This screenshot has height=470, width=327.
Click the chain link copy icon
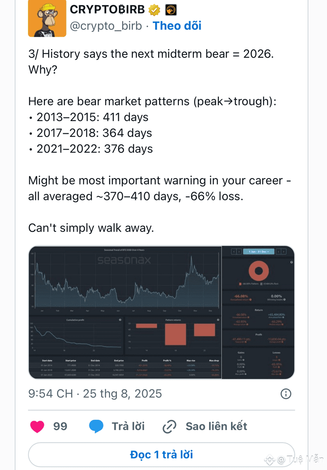point(169,427)
